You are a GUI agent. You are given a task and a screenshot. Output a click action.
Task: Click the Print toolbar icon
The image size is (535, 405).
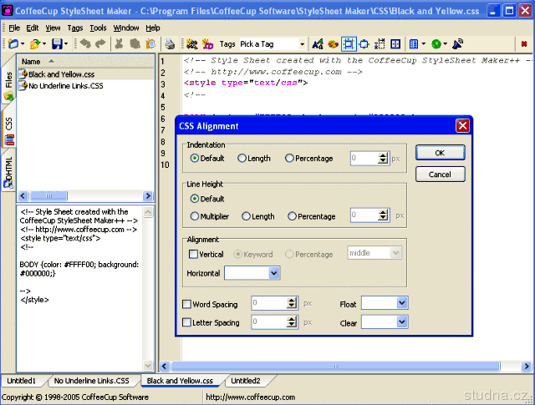click(x=170, y=43)
